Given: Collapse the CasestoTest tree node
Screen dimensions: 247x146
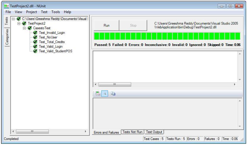Looking at the screenshot, I should pyautogui.click(x=24, y=28).
